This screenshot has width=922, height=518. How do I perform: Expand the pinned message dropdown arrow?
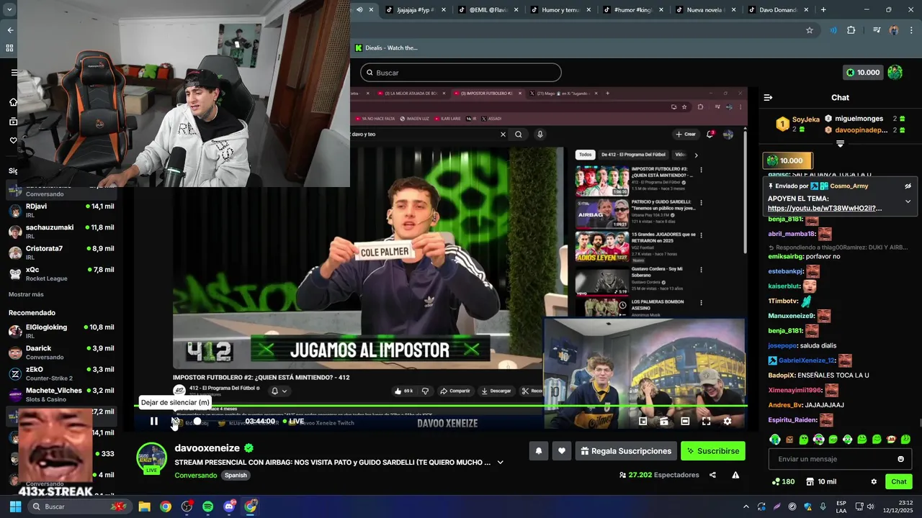pos(908,201)
